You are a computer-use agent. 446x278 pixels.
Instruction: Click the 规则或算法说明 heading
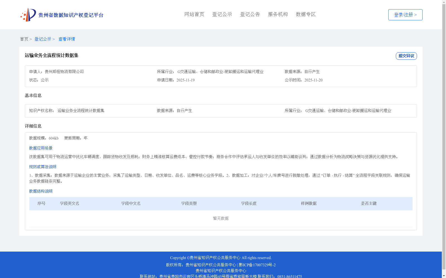(x=43, y=167)
